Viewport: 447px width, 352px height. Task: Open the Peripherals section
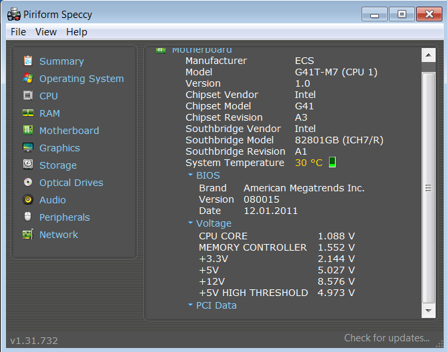tap(65, 217)
